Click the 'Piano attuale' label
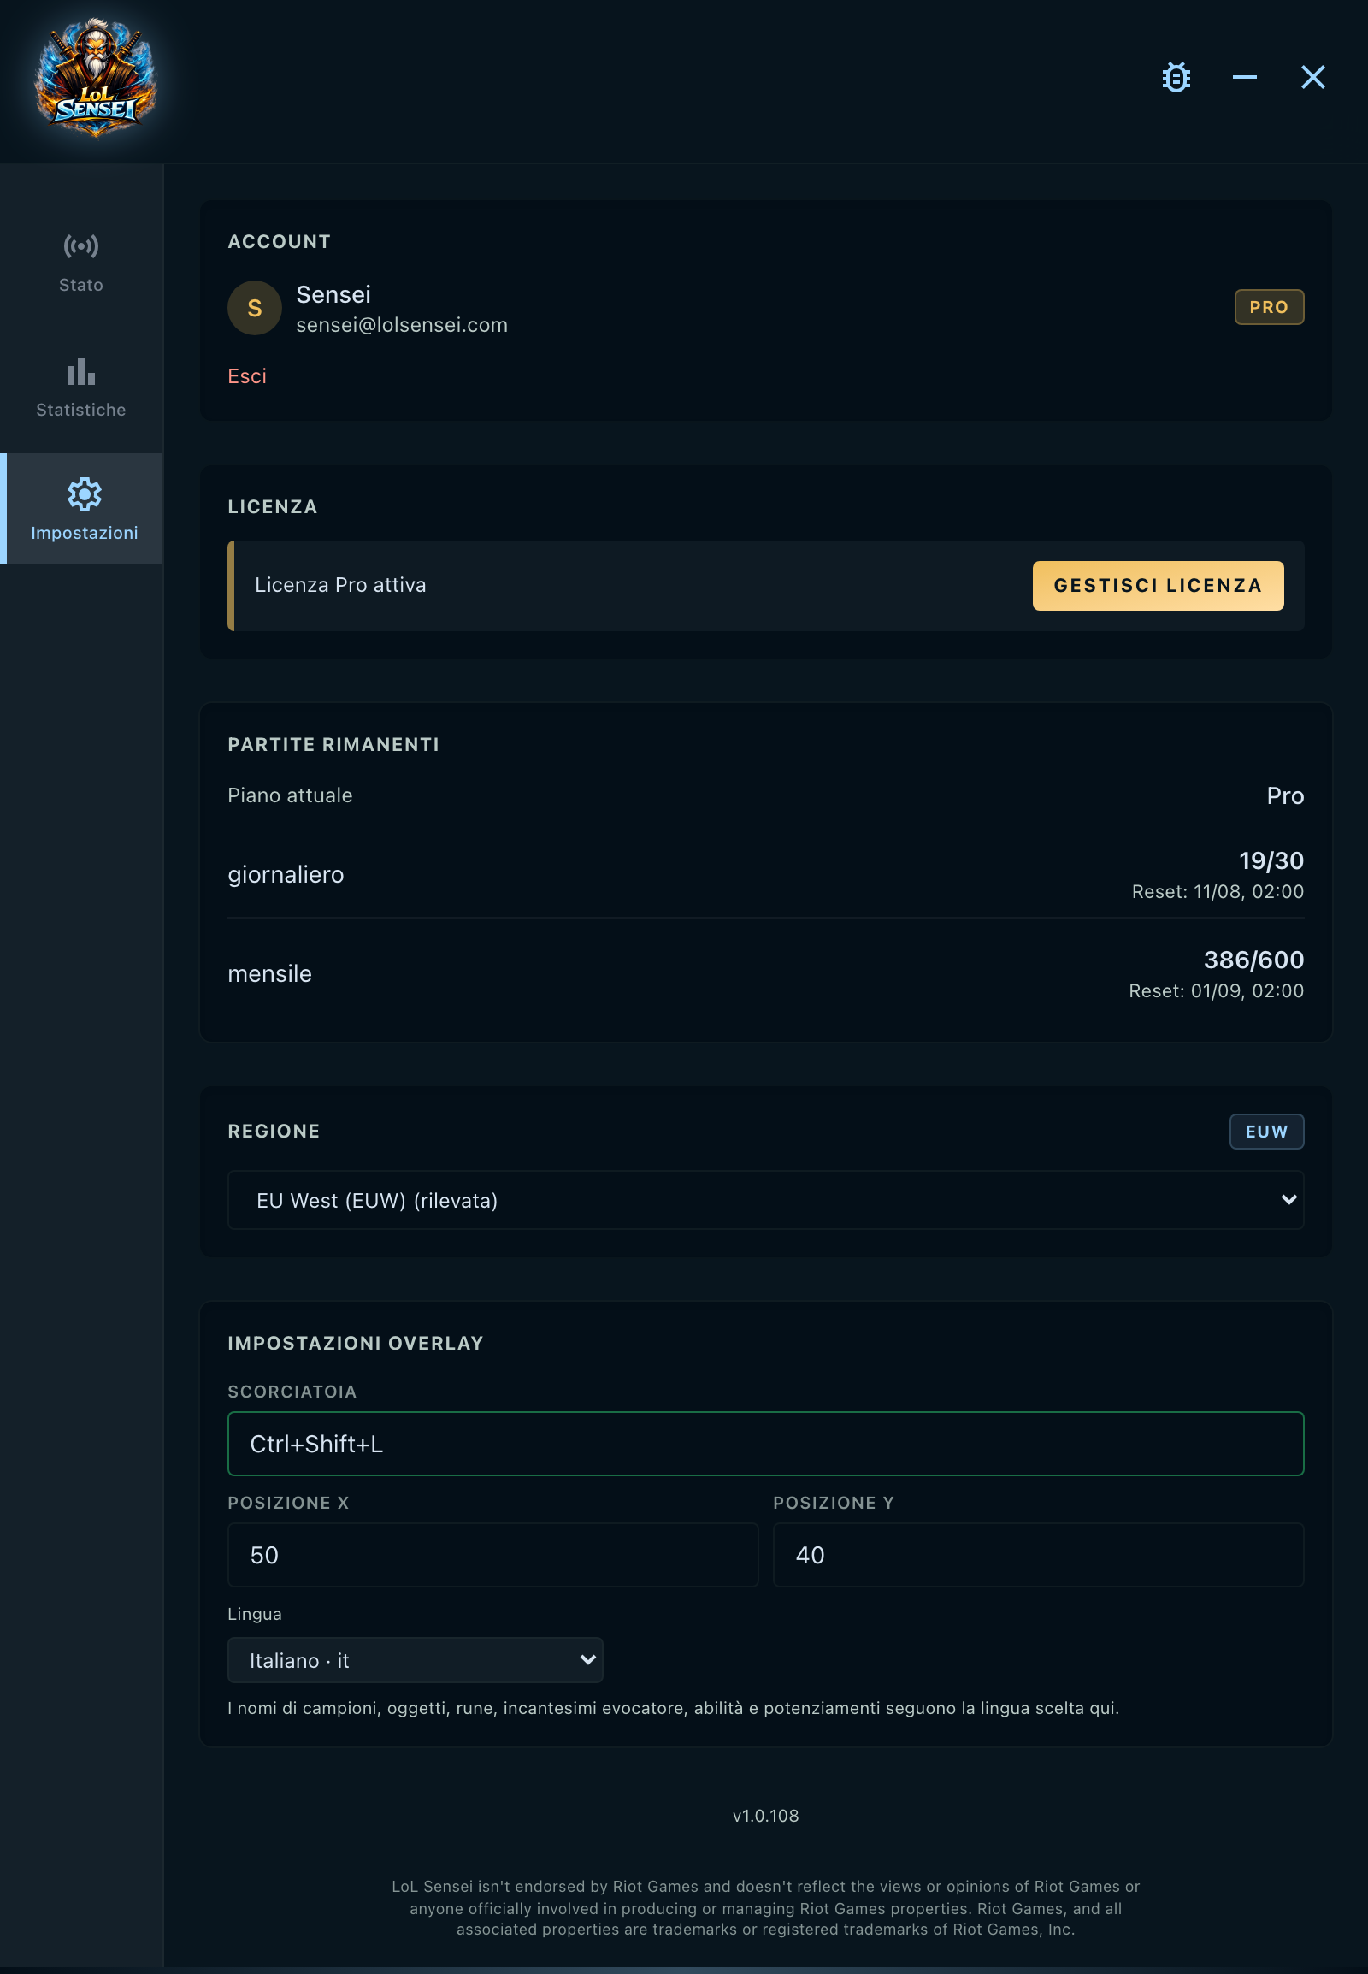 tap(290, 795)
